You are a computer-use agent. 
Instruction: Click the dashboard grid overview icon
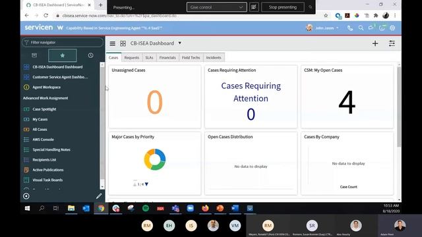123,43
